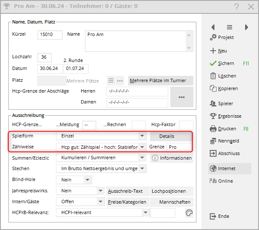Click the color palette icon
Screen dimensions: 259x230
189,213
